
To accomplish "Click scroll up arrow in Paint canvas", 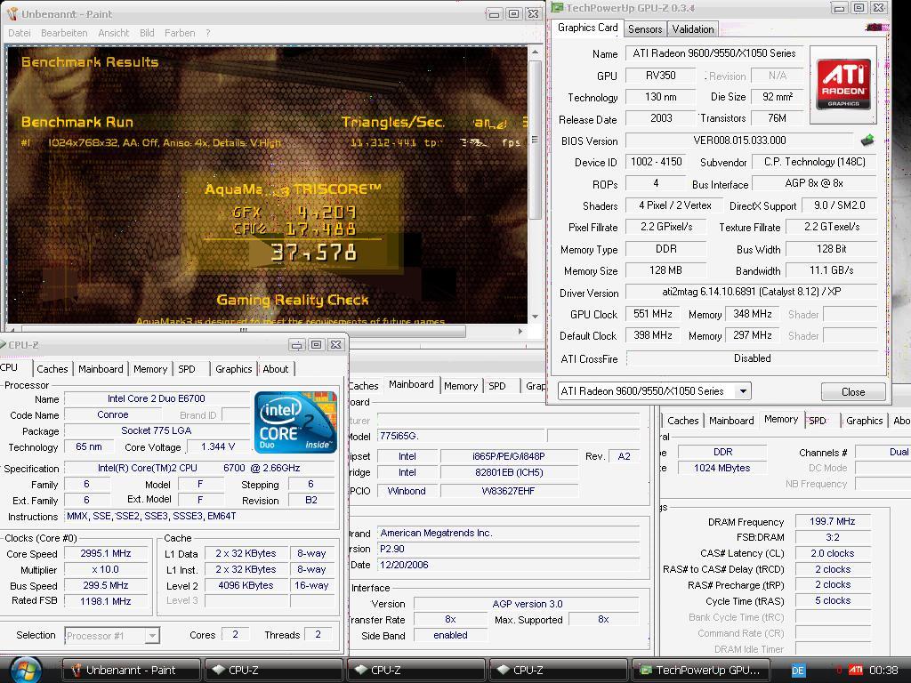I will [x=535, y=52].
